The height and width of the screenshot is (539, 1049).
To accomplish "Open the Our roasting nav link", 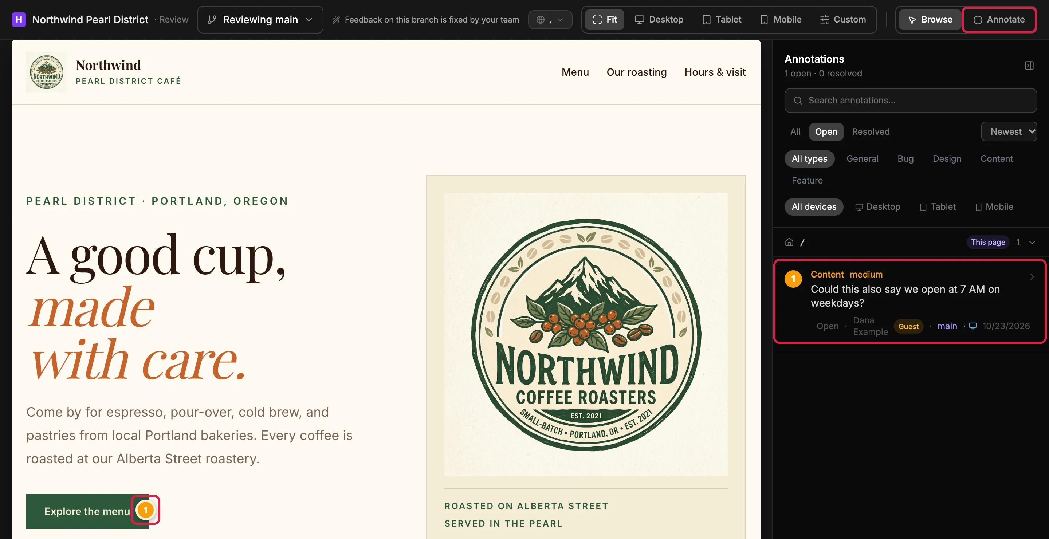I will [x=636, y=72].
